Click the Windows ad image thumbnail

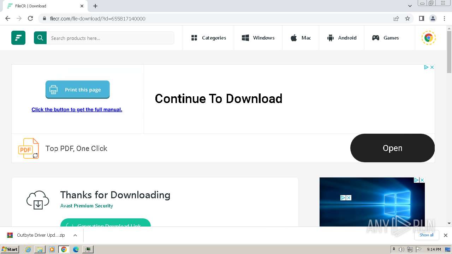click(x=372, y=202)
